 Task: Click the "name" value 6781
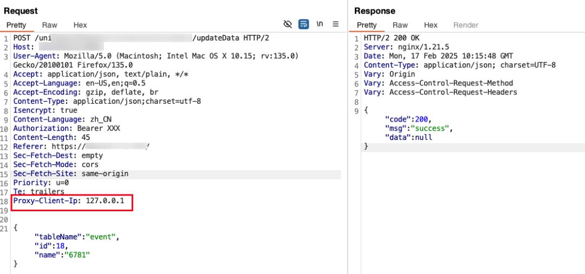tap(77, 255)
